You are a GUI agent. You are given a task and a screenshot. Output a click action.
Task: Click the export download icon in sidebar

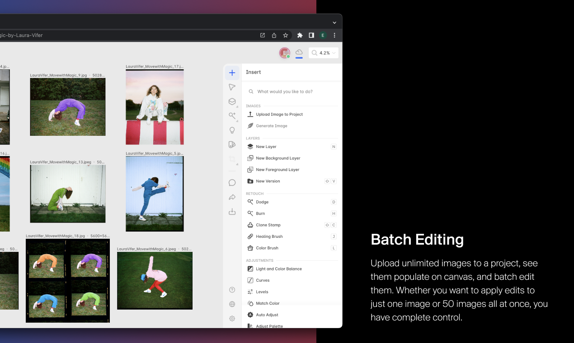232,212
